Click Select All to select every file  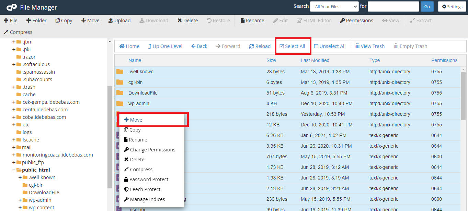[293, 46]
